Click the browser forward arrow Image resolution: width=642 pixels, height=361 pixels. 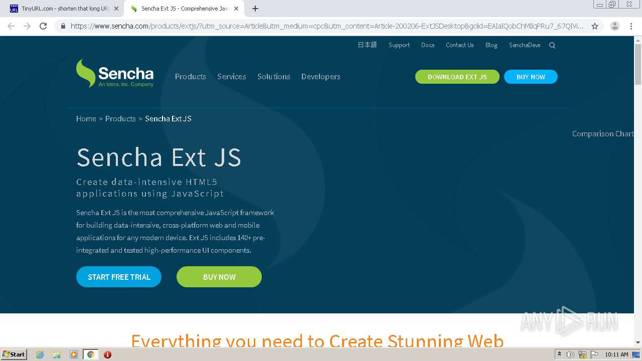coord(27,26)
